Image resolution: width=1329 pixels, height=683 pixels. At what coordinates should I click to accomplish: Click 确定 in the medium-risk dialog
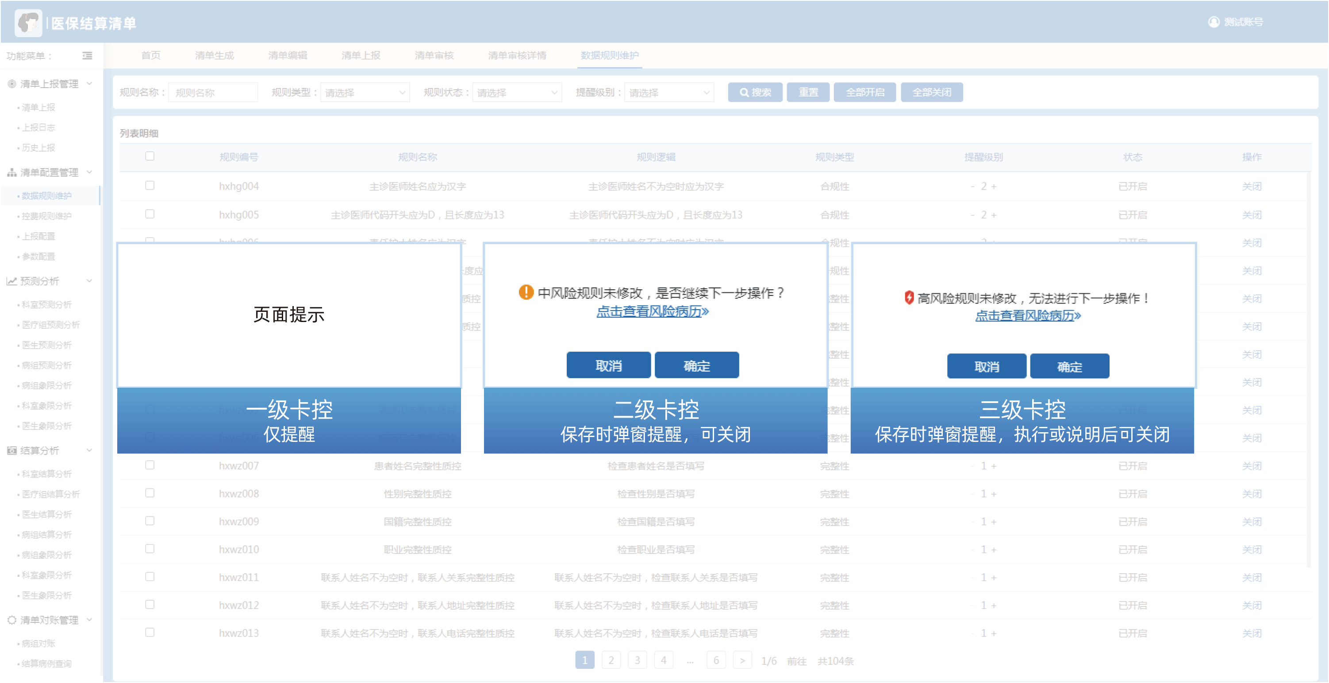[696, 365]
